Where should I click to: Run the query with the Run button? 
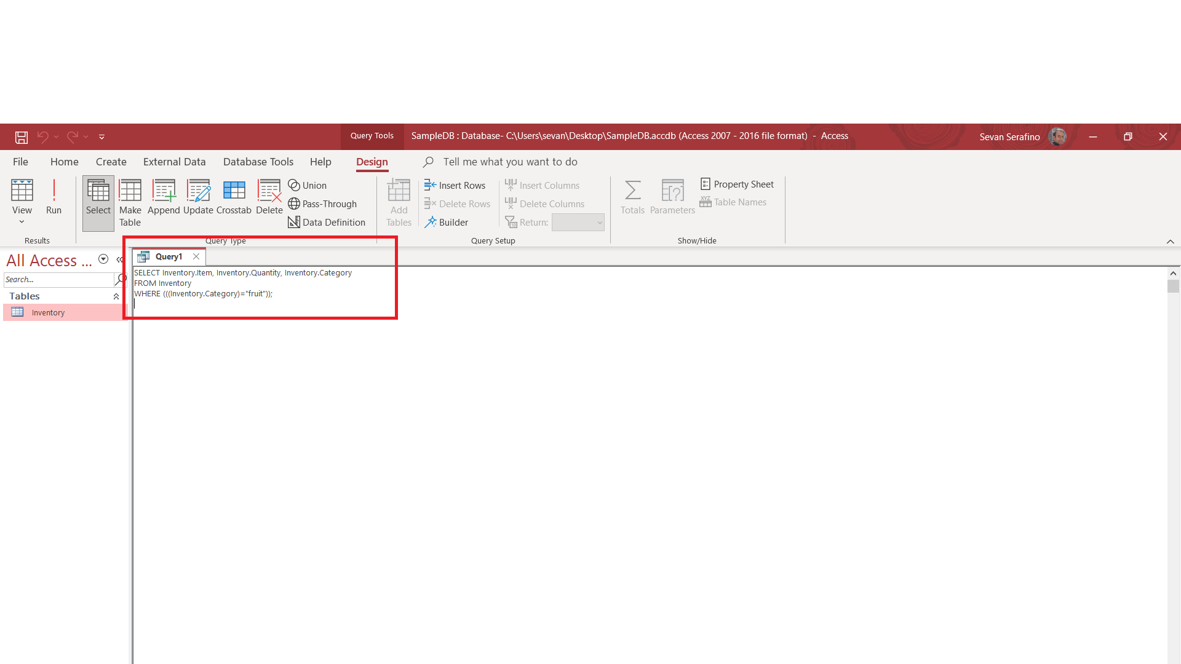tap(54, 197)
